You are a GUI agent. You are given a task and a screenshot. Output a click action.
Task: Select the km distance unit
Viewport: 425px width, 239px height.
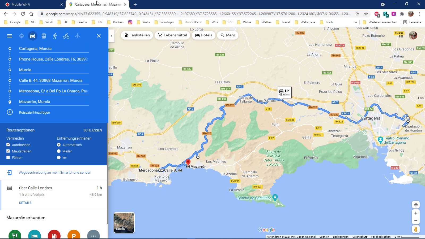pos(59,157)
